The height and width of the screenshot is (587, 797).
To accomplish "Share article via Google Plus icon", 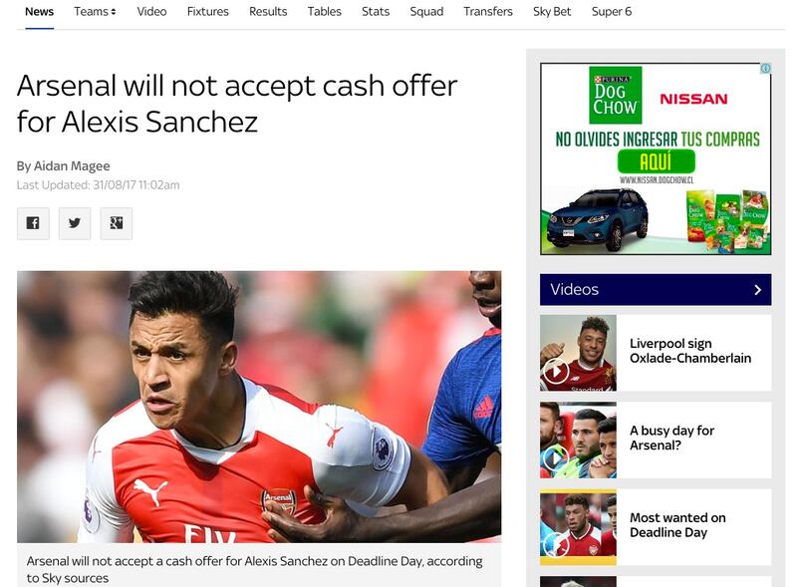I will tap(117, 223).
